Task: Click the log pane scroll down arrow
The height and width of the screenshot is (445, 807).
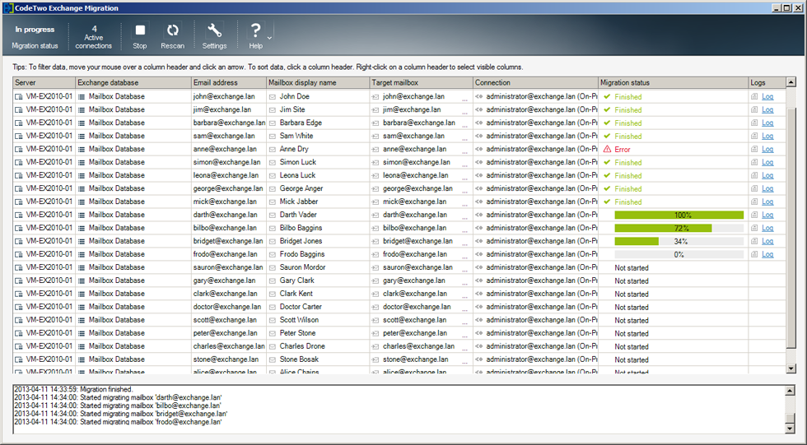Action: pyautogui.click(x=790, y=428)
